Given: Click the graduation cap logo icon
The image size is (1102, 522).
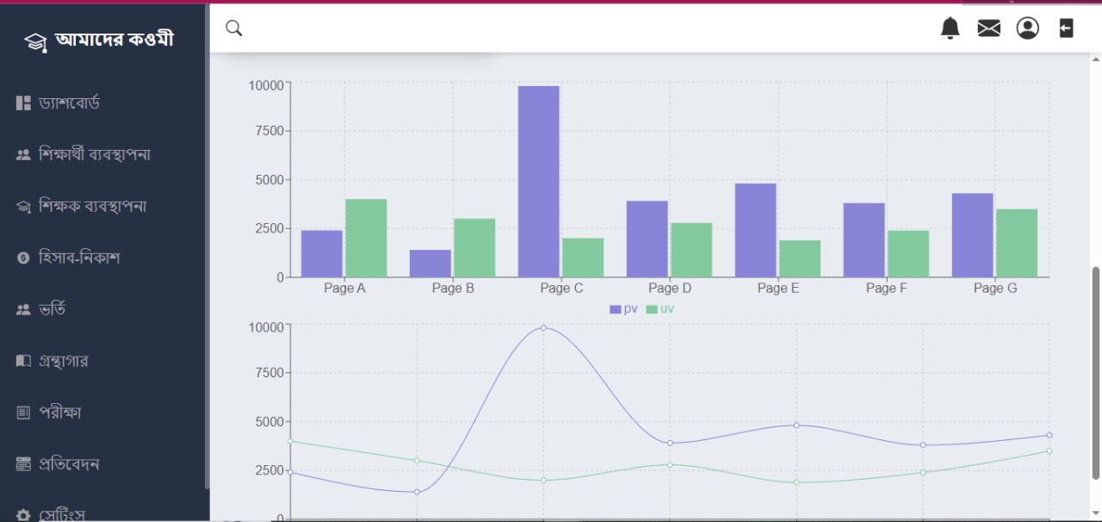Looking at the screenshot, I should point(34,41).
